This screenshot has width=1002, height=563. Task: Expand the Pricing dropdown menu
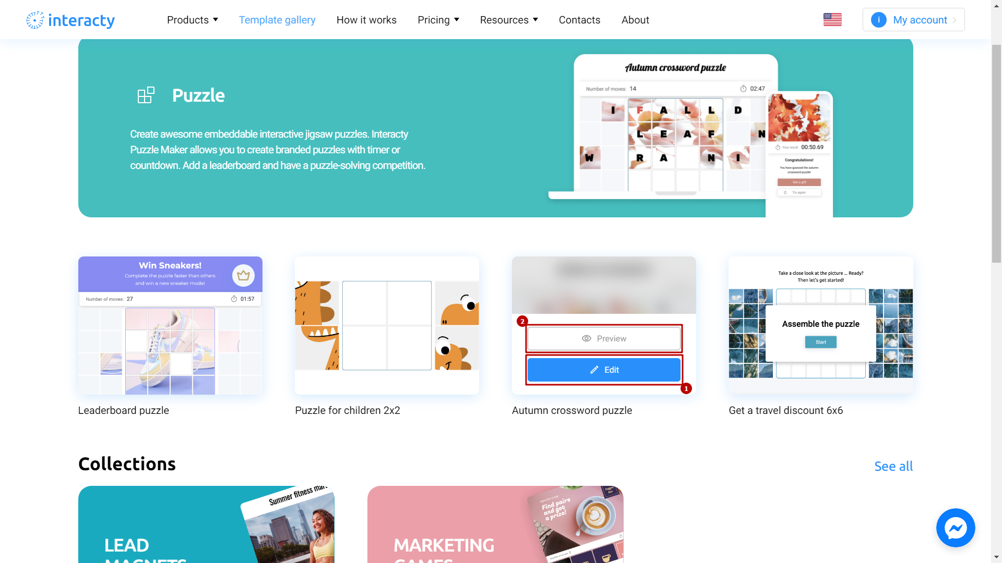pyautogui.click(x=438, y=19)
